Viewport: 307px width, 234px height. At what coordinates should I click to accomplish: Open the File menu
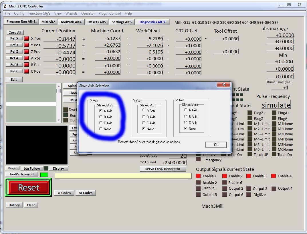click(7, 13)
